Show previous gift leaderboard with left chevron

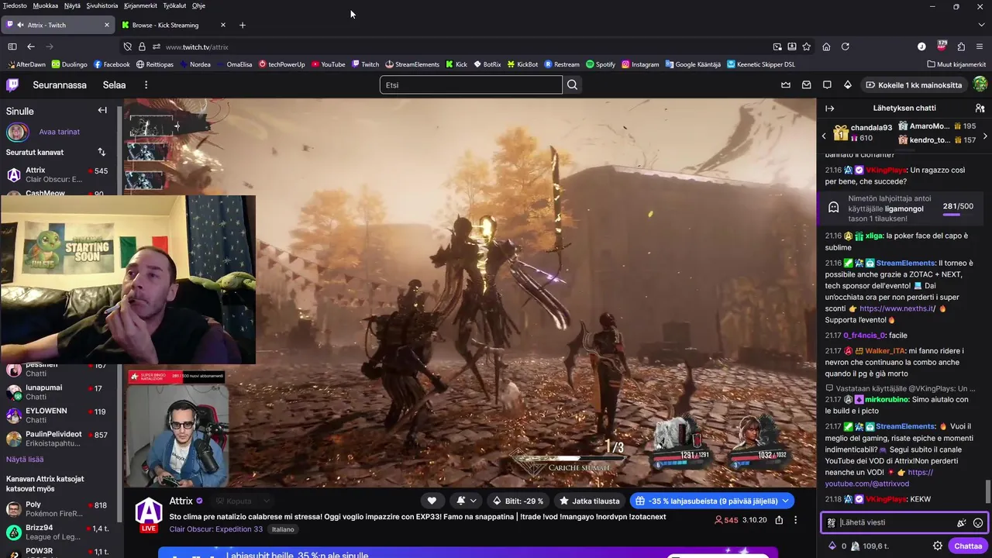tap(824, 136)
